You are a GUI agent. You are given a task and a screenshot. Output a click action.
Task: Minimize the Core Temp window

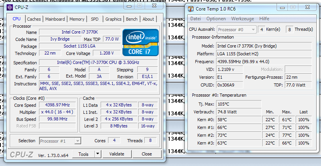pos(282,7)
